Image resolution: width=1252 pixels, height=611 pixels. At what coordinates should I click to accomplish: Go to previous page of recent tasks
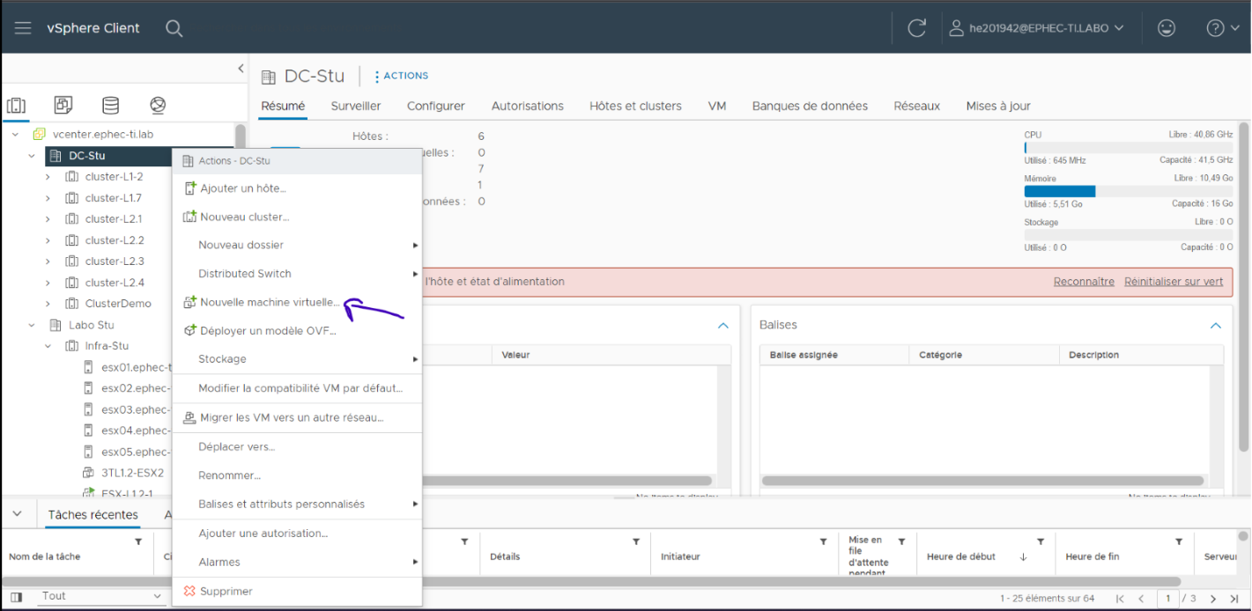[x=1141, y=599]
